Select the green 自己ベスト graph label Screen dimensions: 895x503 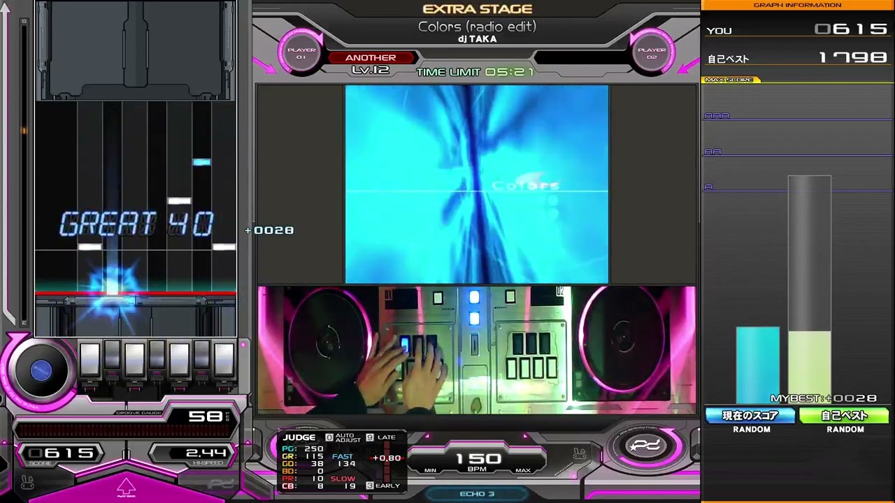pos(844,416)
